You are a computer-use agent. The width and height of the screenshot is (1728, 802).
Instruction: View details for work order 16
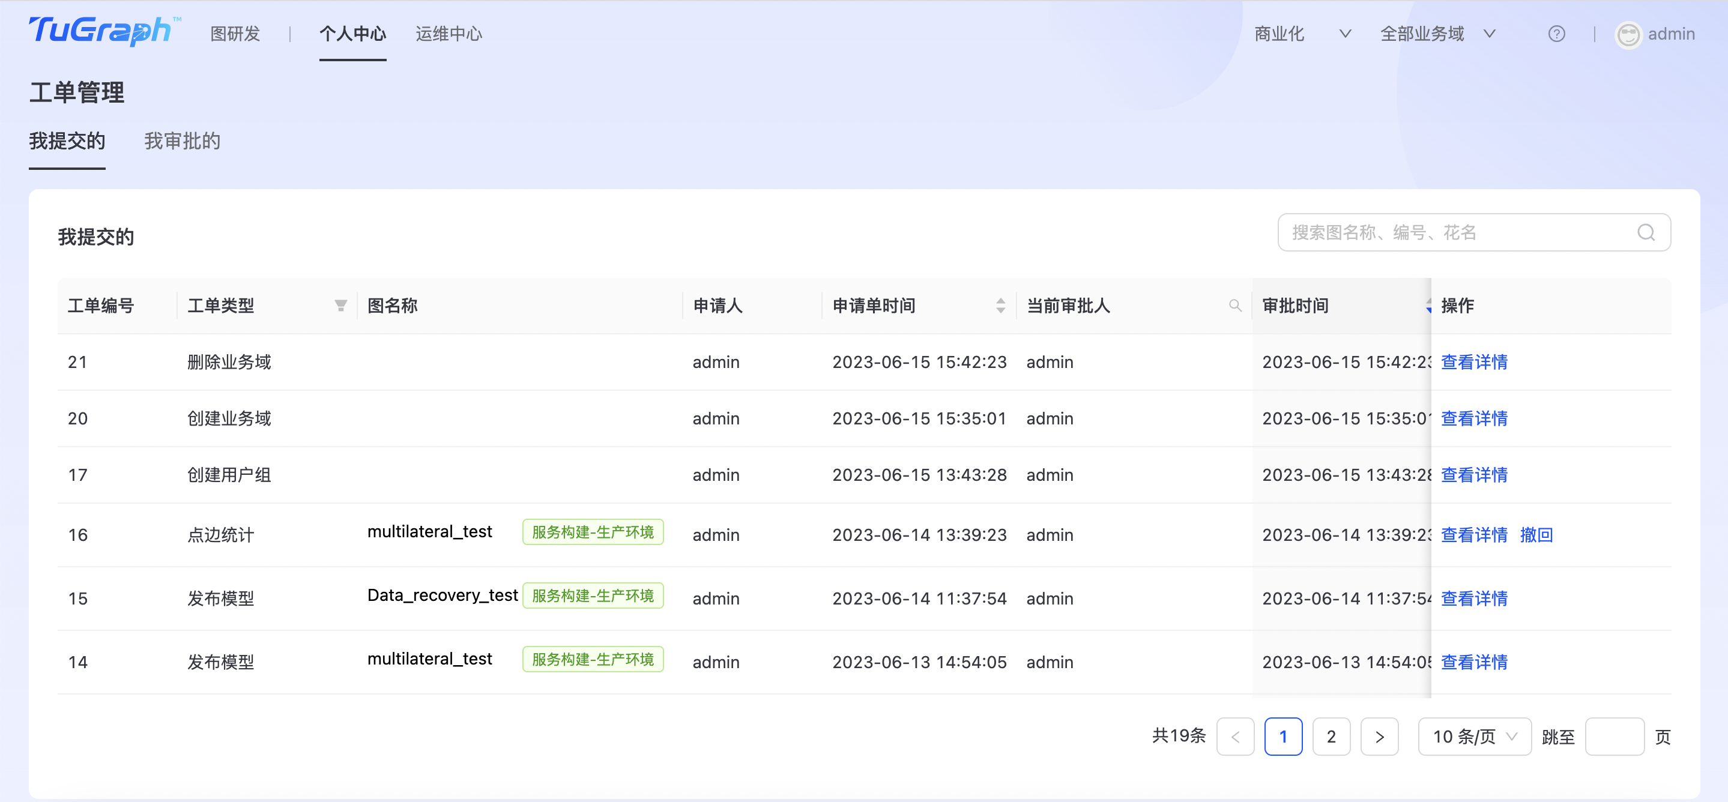1474,535
